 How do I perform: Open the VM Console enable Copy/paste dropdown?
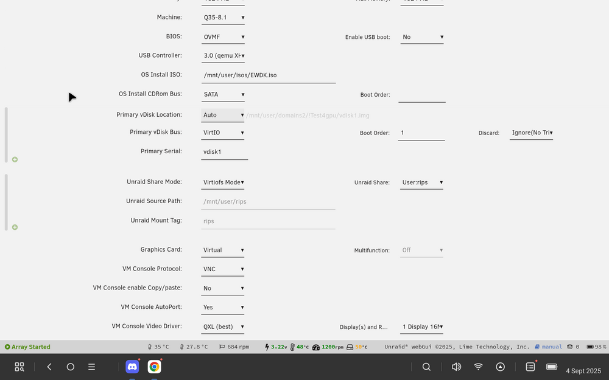coord(223,289)
